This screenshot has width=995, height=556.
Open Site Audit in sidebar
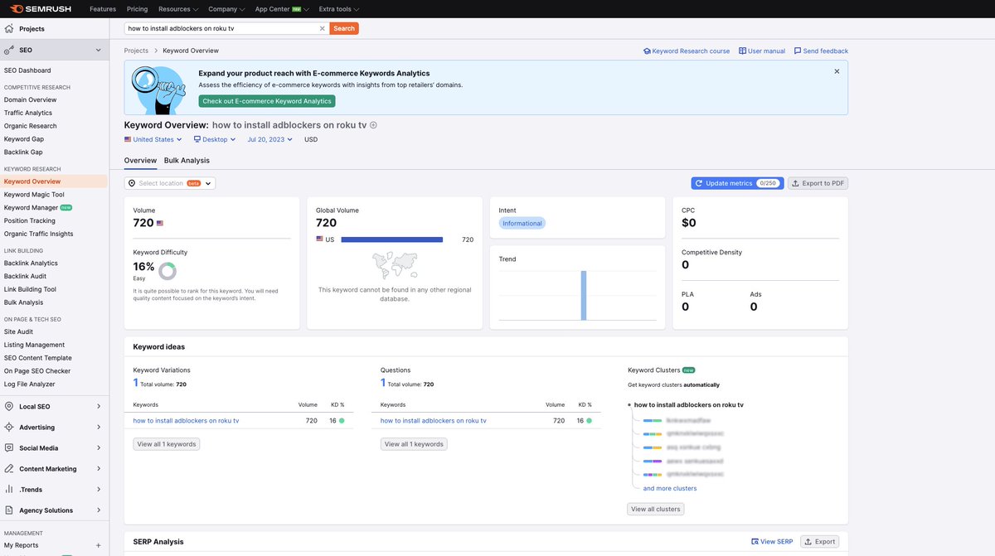[18, 331]
